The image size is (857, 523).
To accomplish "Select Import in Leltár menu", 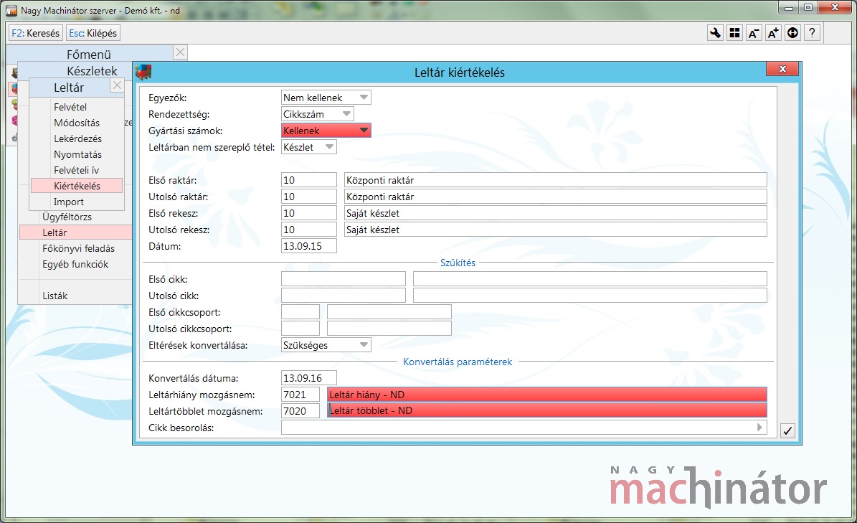I will click(68, 202).
